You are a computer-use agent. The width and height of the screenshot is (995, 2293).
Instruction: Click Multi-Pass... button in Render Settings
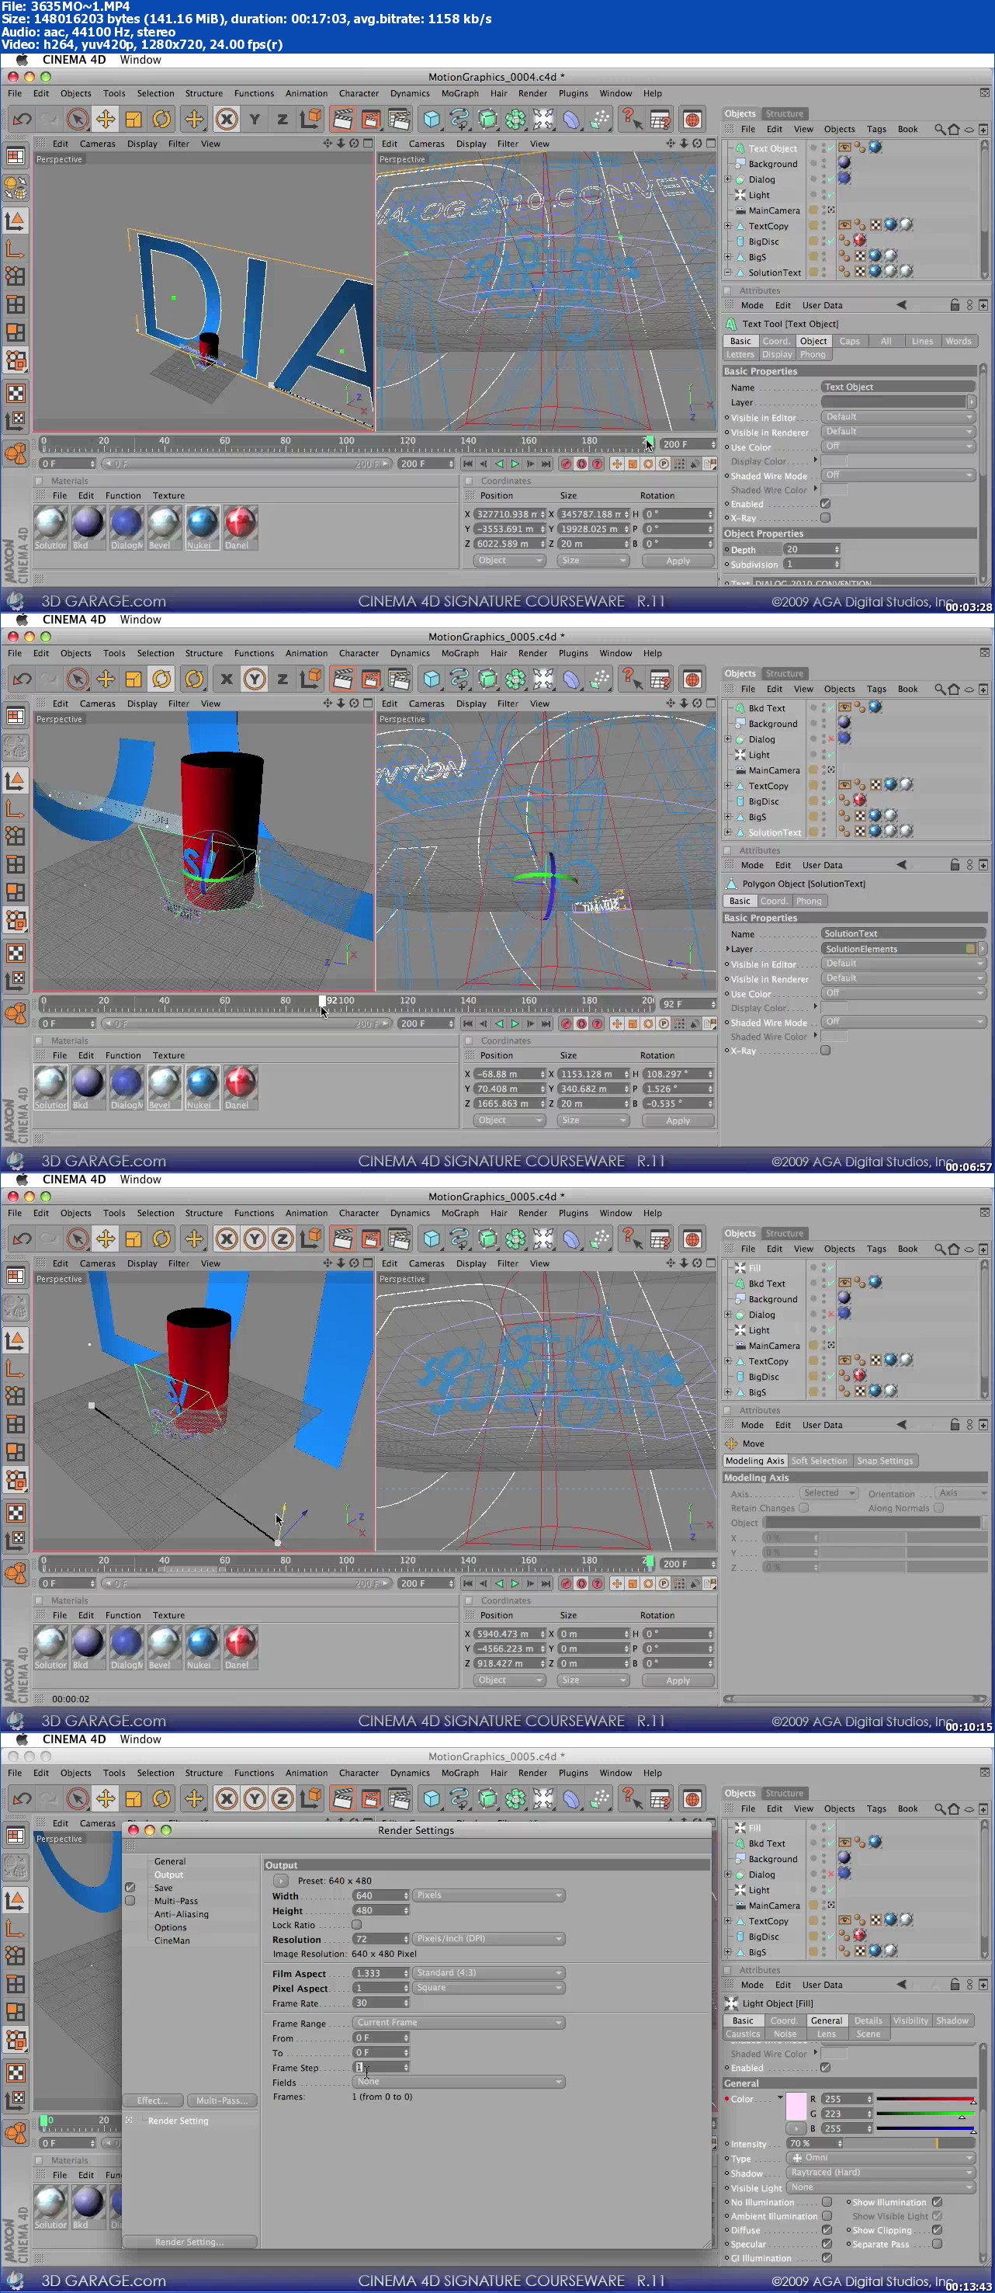[x=222, y=2100]
